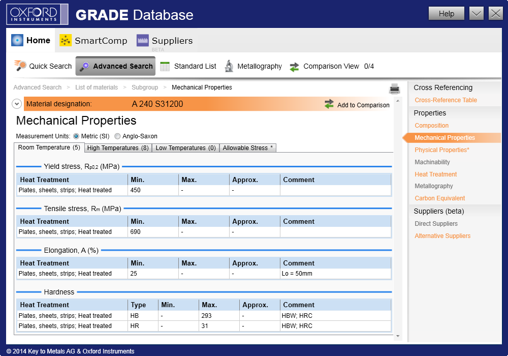The height and width of the screenshot is (356, 508).
Task: Open the Suppliers main tab
Action: pos(165,40)
